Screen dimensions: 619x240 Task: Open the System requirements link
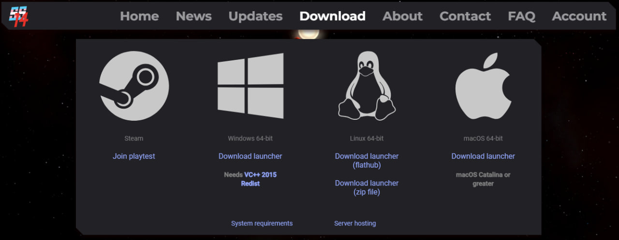point(262,223)
